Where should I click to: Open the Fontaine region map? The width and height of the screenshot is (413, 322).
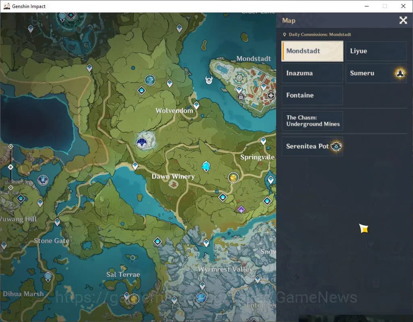pos(312,95)
